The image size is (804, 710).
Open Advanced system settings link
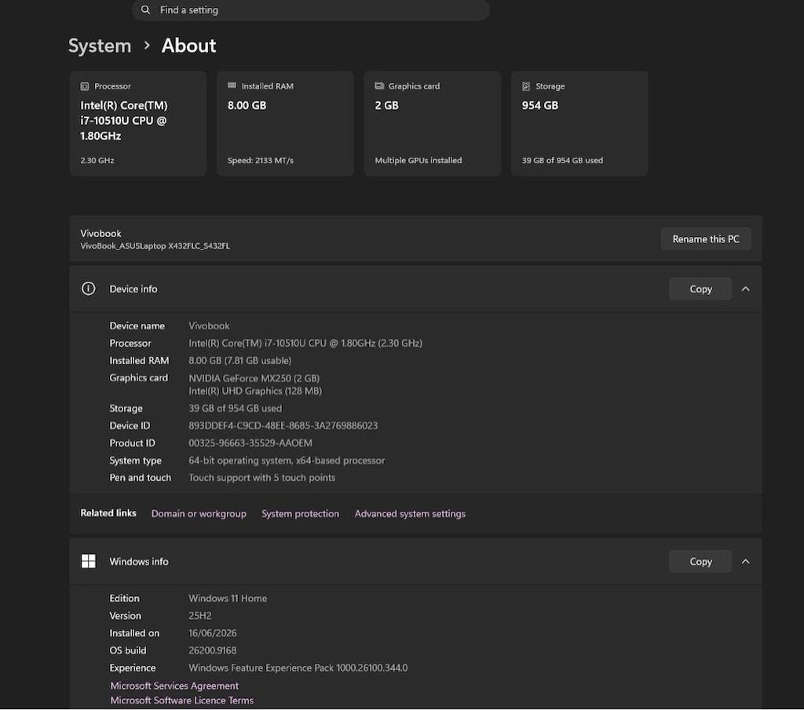[x=410, y=514]
